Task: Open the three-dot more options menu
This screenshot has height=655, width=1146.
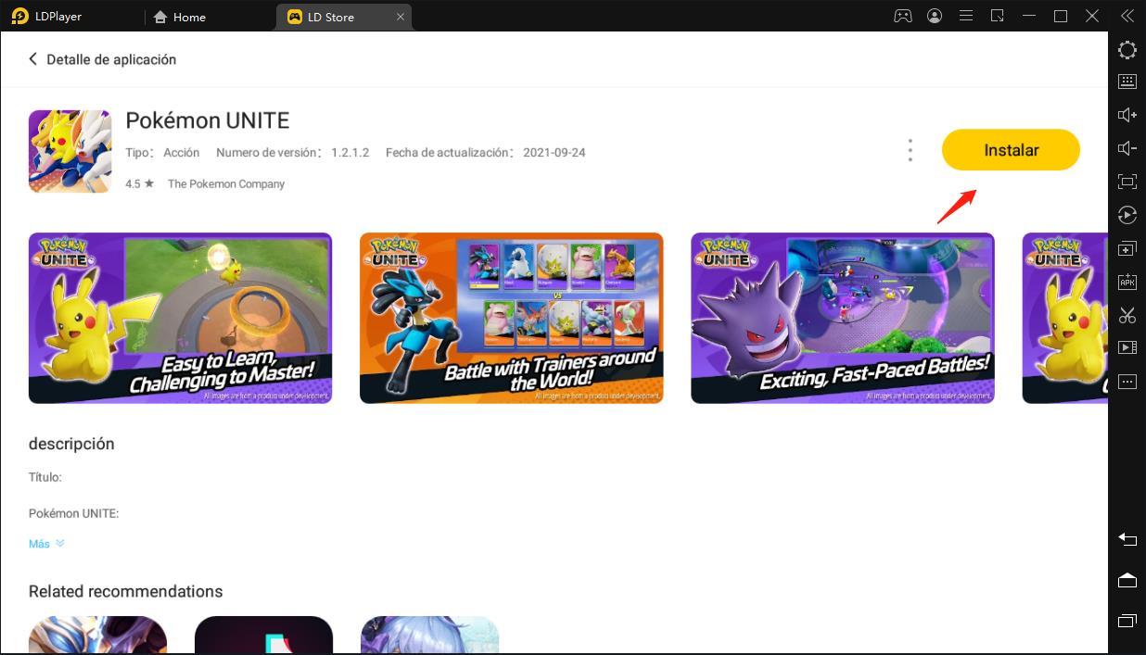Action: 910,150
